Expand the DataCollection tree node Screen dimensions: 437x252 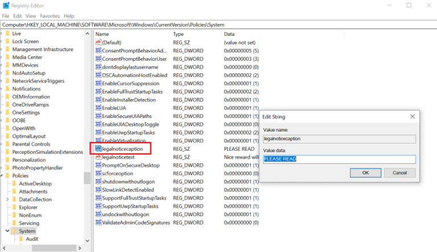point(7,200)
